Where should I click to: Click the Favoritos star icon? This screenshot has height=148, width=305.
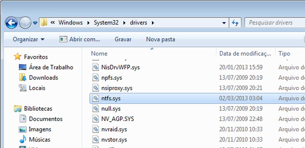17,57
